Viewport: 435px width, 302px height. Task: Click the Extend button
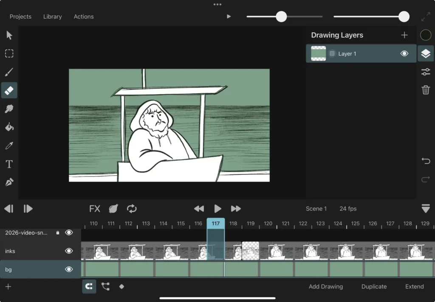coord(415,286)
